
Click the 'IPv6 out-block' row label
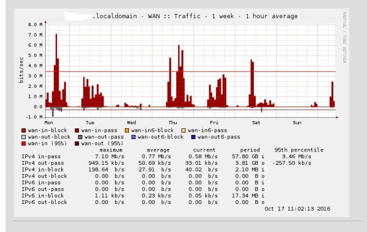[x=45, y=202]
